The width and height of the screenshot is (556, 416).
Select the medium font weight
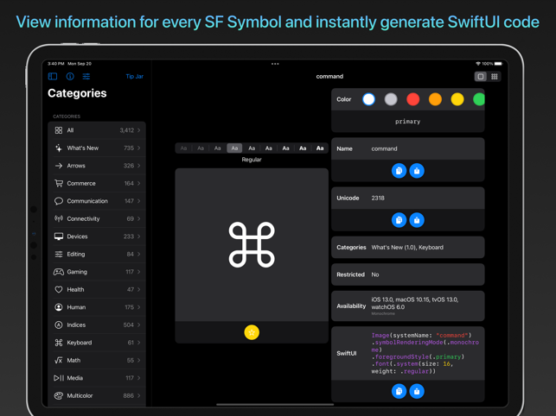pyautogui.click(x=252, y=148)
